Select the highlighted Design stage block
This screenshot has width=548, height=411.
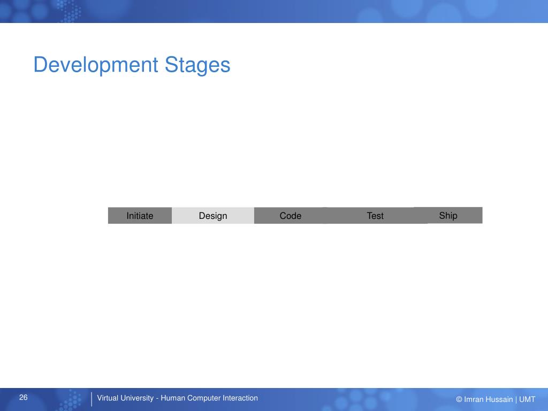[x=213, y=216]
